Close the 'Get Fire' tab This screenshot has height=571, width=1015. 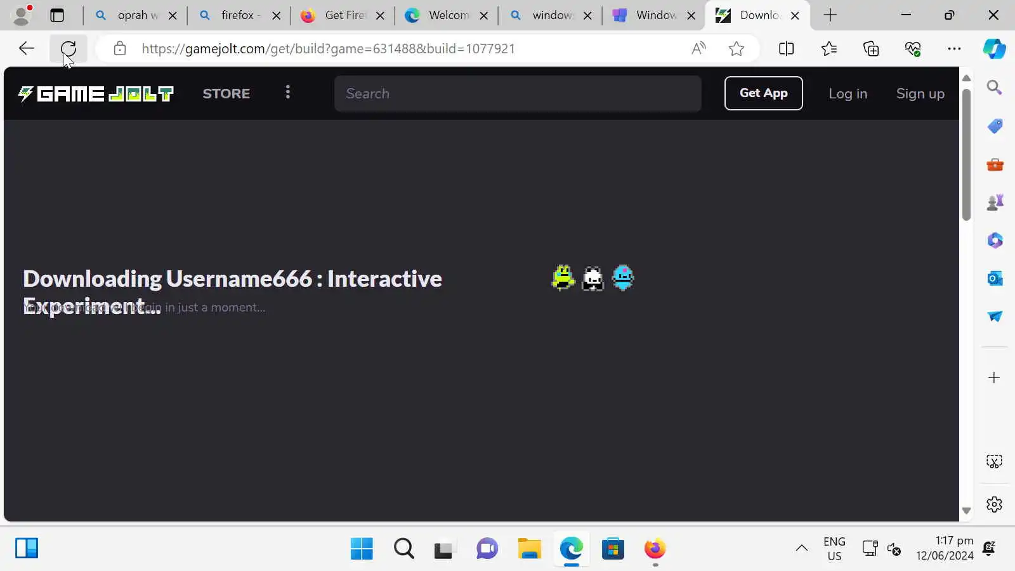click(380, 16)
